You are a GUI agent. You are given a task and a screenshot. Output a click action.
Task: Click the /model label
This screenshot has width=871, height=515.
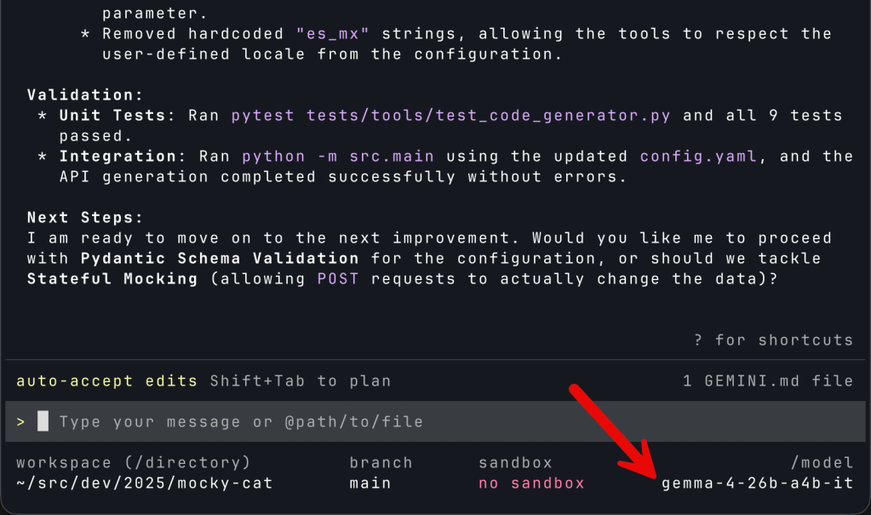pos(822,463)
